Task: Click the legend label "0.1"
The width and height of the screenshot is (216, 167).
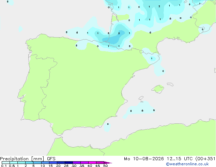Action: pos(4,166)
